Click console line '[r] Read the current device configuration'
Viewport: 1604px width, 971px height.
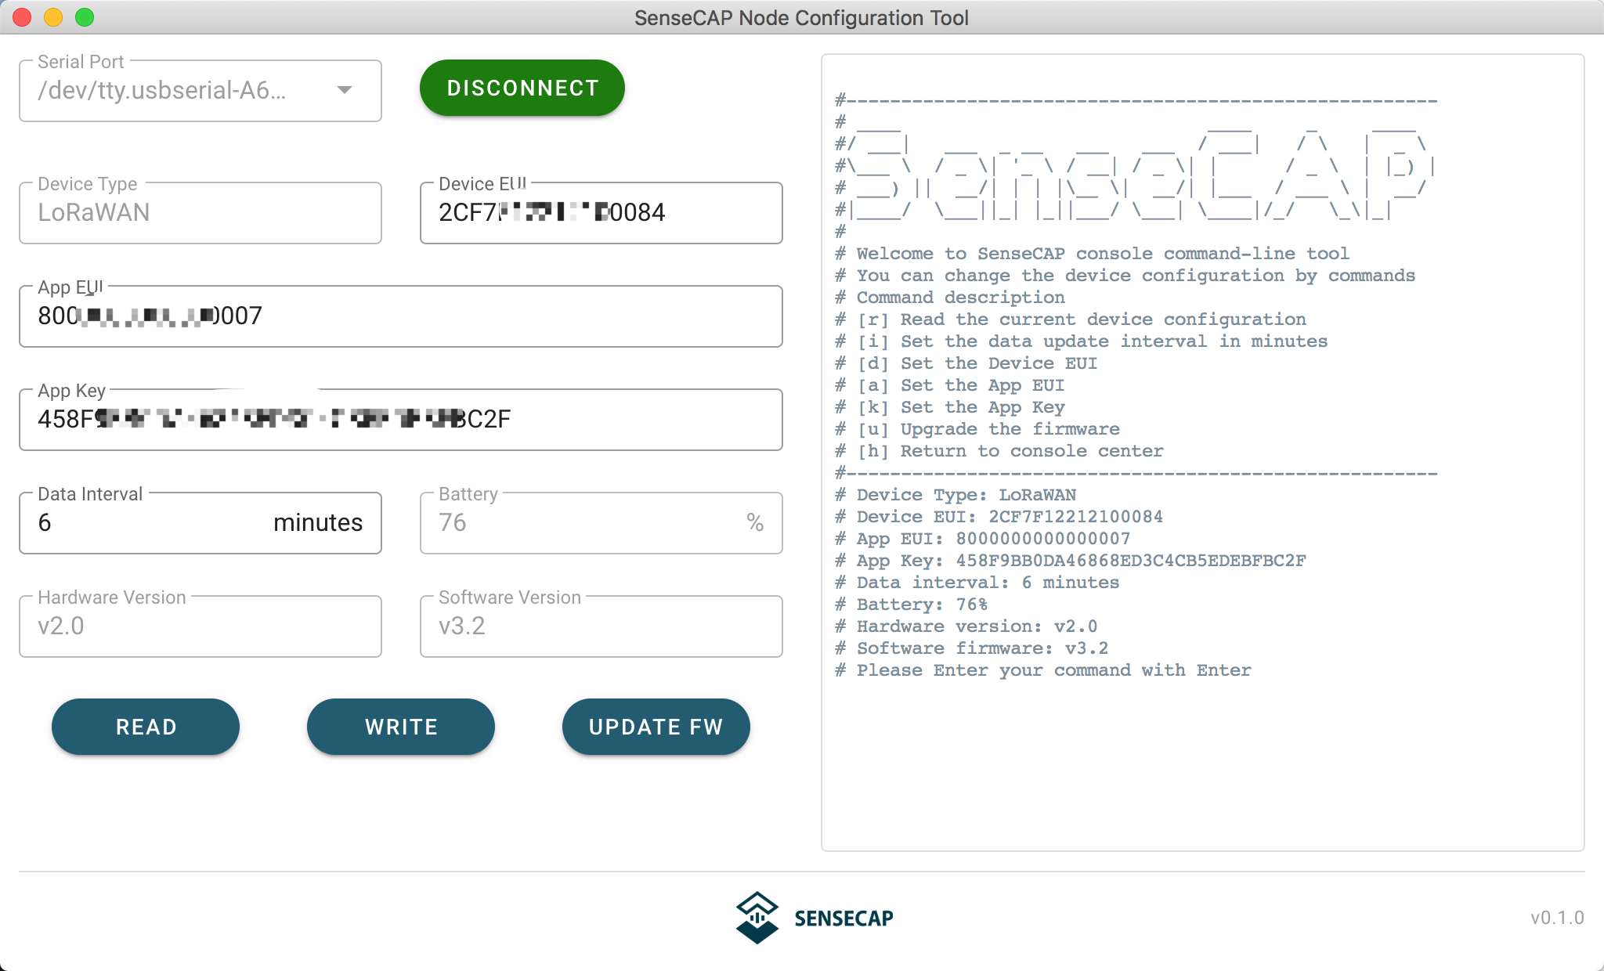click(1070, 319)
